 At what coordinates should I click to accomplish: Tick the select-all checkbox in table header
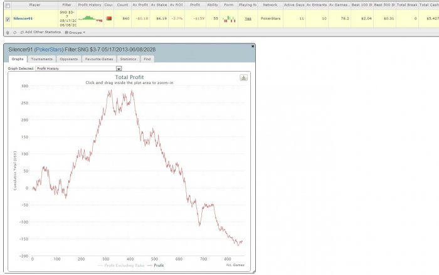point(8,6)
